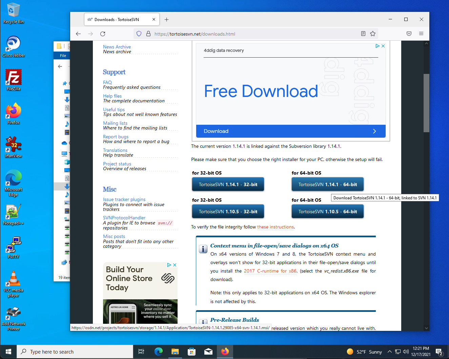Click the browser vertical scrollbar thumb
Viewport: 449px width, 359px height.
click(426, 103)
